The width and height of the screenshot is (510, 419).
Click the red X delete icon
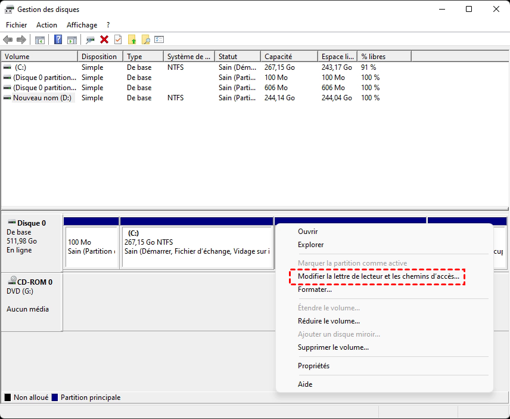[x=104, y=40]
